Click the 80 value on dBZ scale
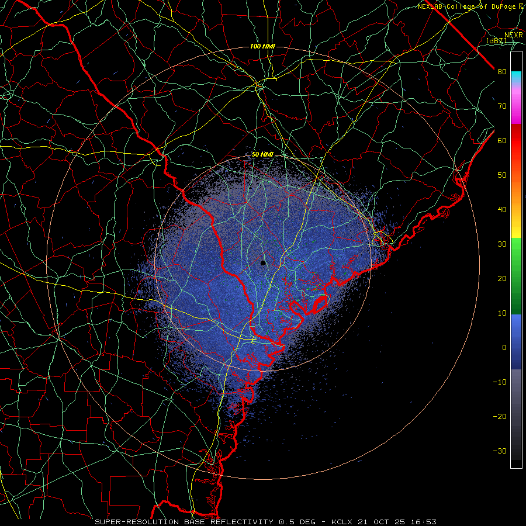Screen dimensions: 526x526 502,72
